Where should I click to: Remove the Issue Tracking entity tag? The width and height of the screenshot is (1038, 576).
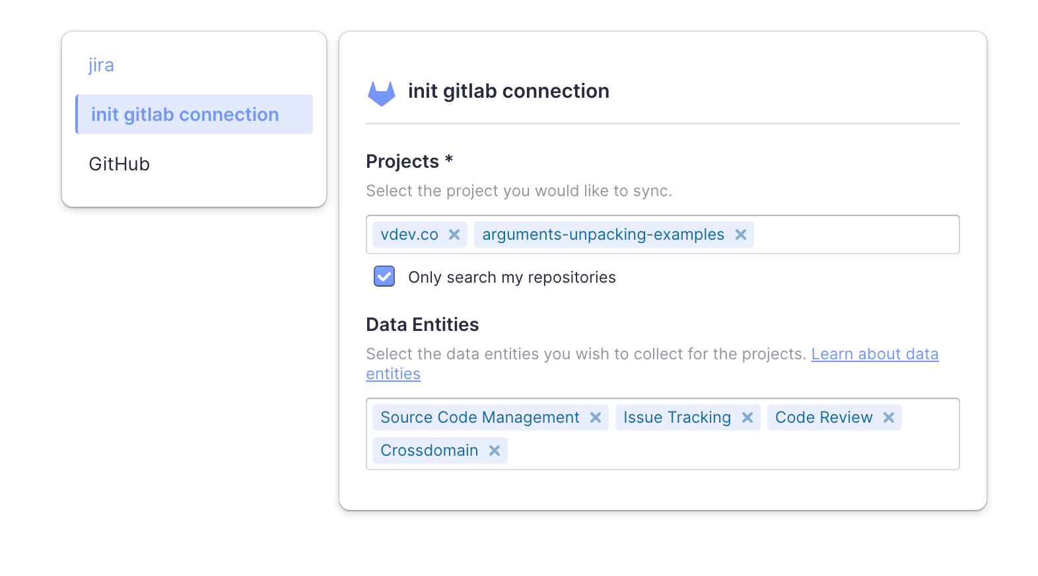(747, 417)
